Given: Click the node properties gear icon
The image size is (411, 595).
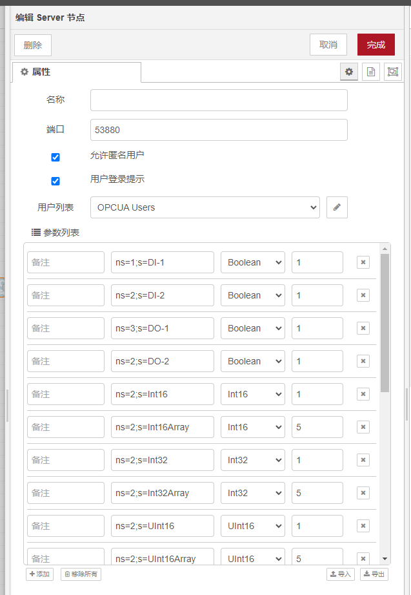Looking at the screenshot, I should pos(349,72).
